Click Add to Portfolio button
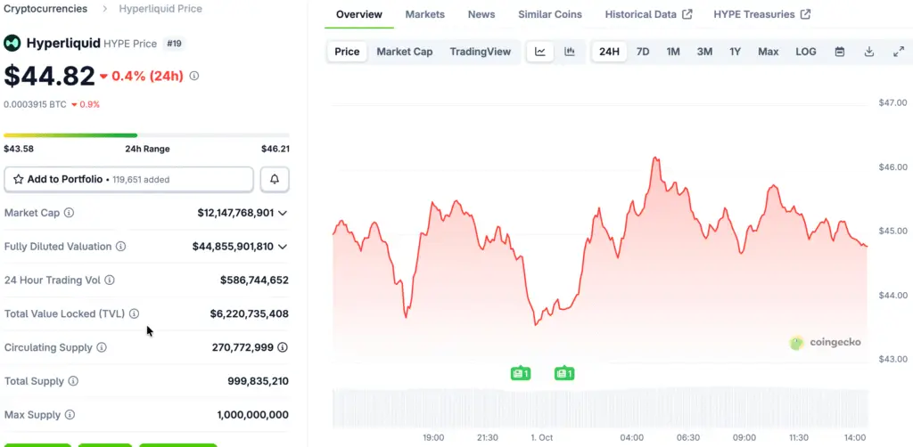The height and width of the screenshot is (447, 913). [128, 179]
